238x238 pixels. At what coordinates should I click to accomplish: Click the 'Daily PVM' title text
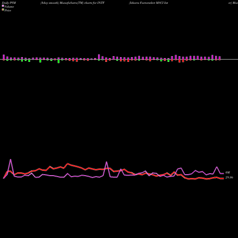[9, 3]
